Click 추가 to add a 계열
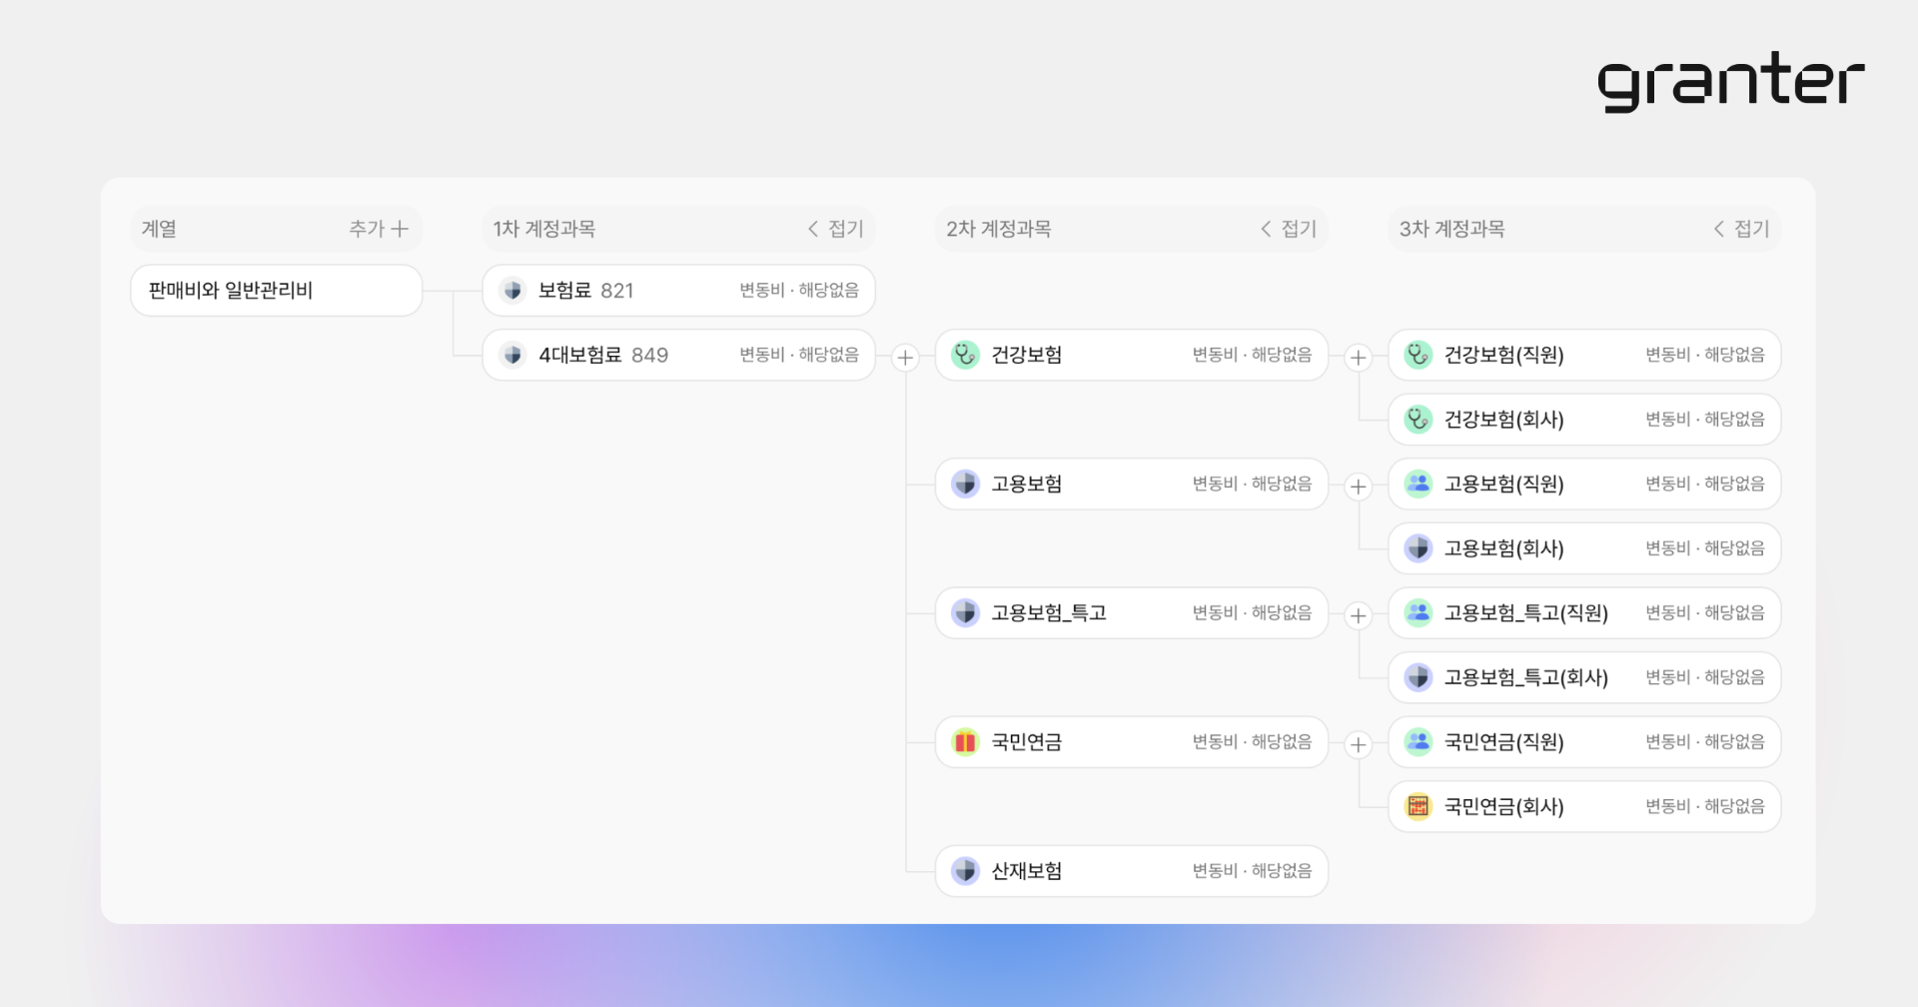 pos(379,229)
